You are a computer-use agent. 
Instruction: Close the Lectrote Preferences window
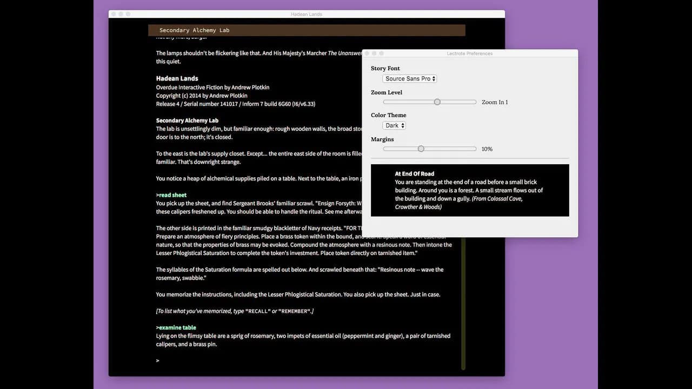[367, 53]
